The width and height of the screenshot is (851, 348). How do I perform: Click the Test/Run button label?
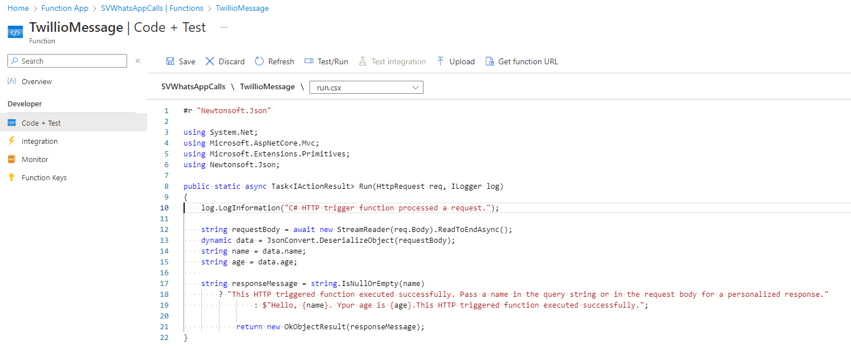pyautogui.click(x=333, y=61)
